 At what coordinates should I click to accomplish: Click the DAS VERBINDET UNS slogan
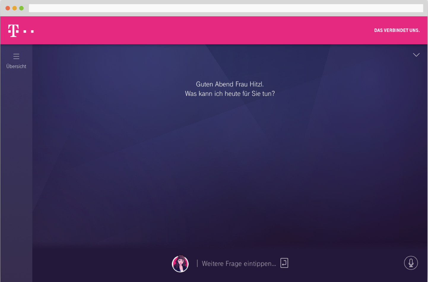(x=397, y=30)
